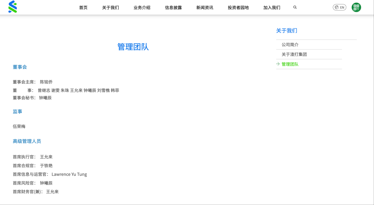Viewport: 374px width, 205px height.
Task: Open the 新闻资讯 menu item
Action: coord(205,8)
